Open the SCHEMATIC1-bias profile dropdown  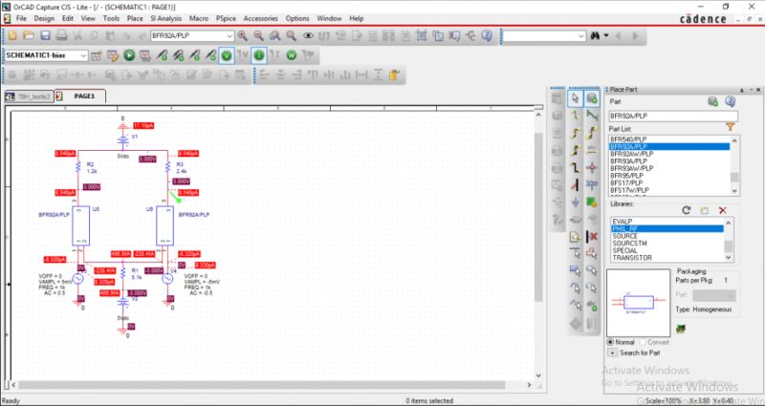83,55
